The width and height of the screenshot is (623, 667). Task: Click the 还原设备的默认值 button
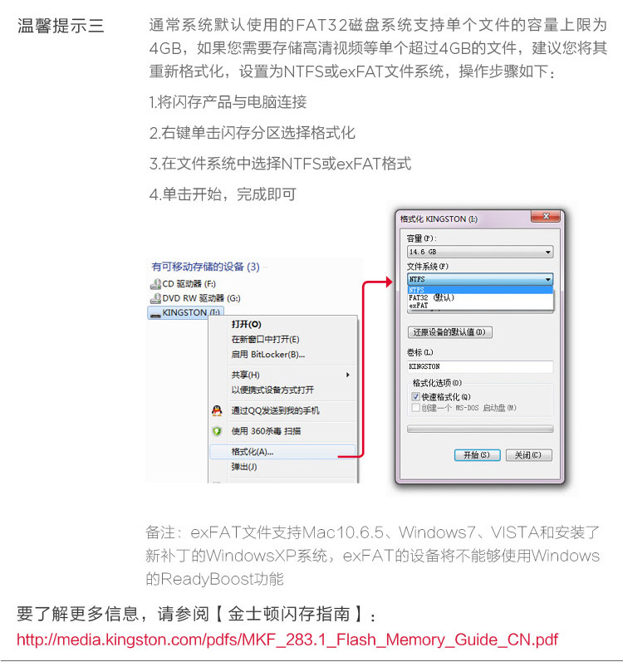tap(450, 332)
